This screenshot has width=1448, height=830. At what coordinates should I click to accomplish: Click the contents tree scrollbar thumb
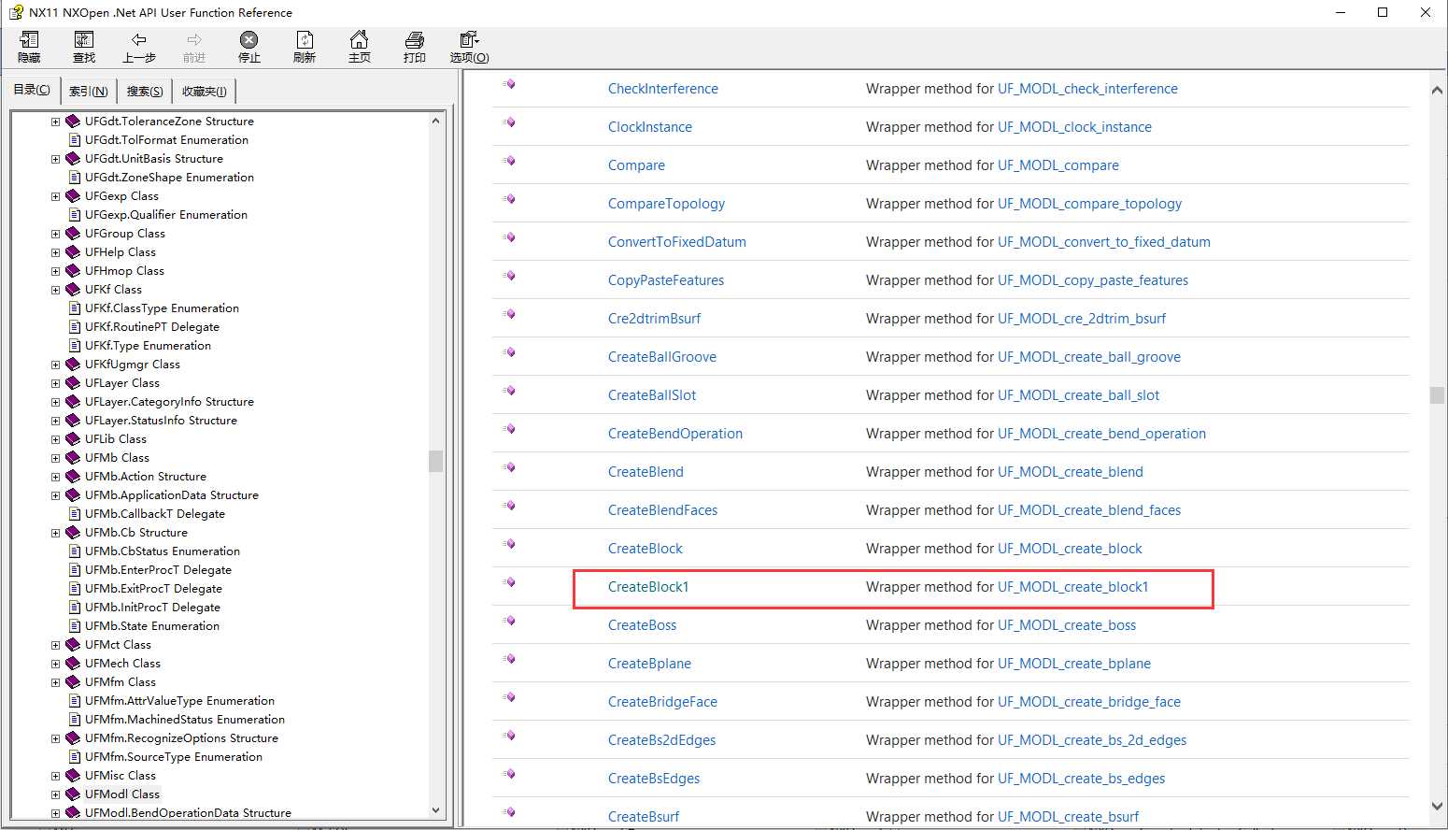(435, 461)
